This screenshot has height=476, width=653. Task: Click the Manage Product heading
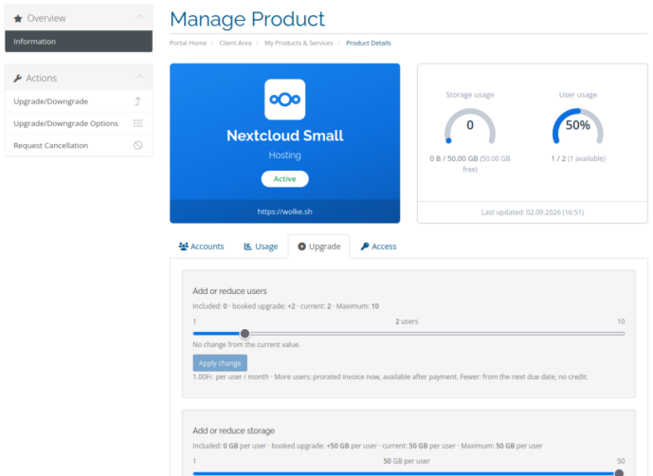[x=247, y=19]
